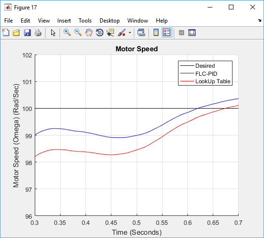The width and height of the screenshot is (264, 238).
Task: Click the Link Plot toolbar button
Action: point(141,32)
